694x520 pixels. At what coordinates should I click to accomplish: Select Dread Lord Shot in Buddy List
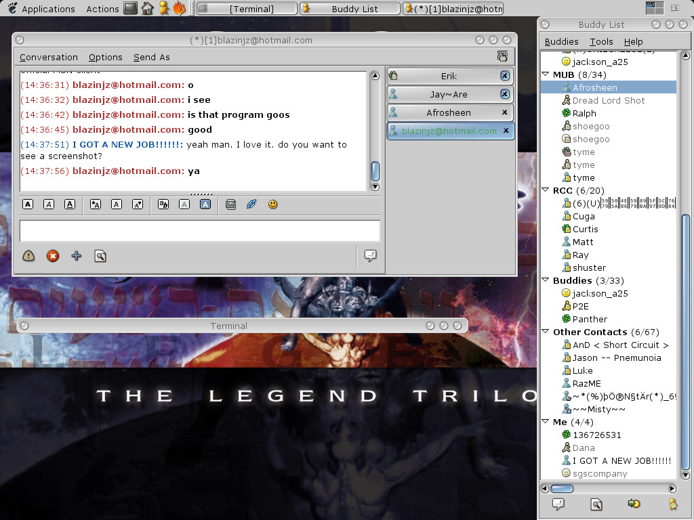(x=609, y=100)
